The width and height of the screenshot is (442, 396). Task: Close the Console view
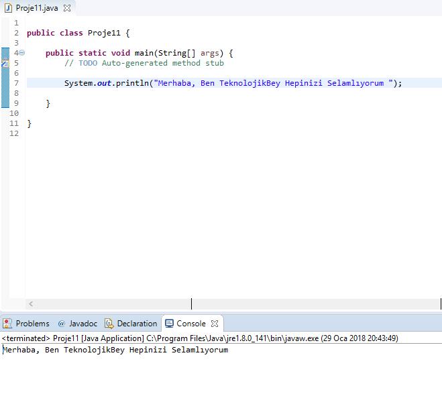coord(215,323)
